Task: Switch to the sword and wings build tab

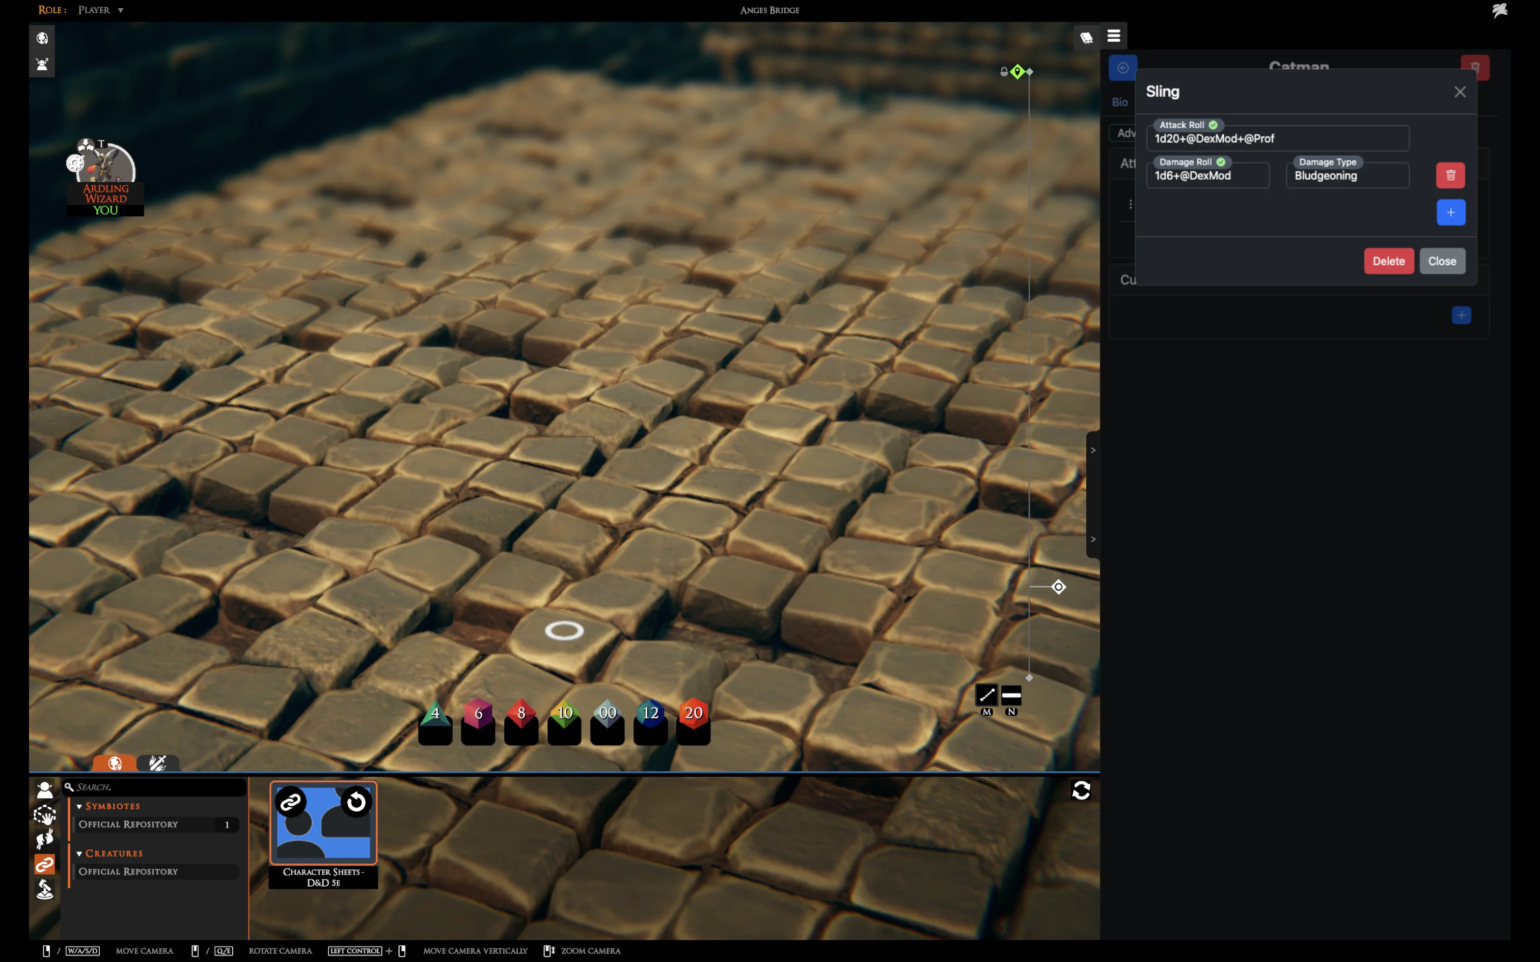Action: point(158,763)
